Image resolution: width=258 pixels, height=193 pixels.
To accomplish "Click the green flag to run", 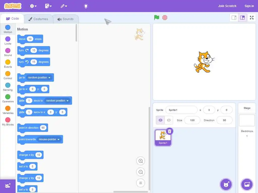I will click(x=157, y=17).
